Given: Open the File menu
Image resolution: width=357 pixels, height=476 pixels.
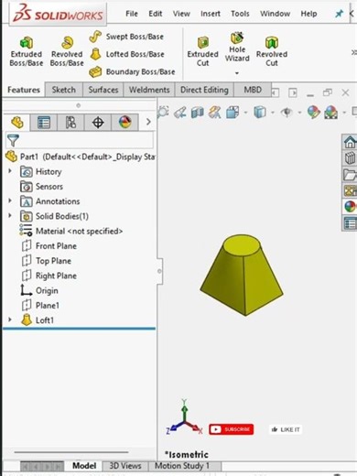Looking at the screenshot, I should click(132, 14).
